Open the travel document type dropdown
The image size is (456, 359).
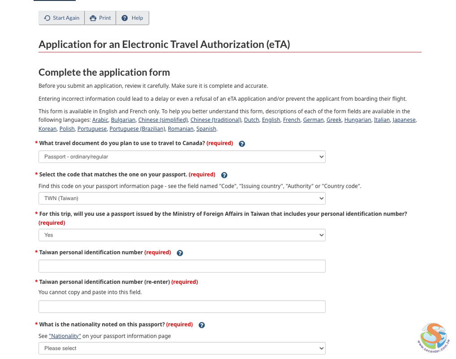coord(182,157)
